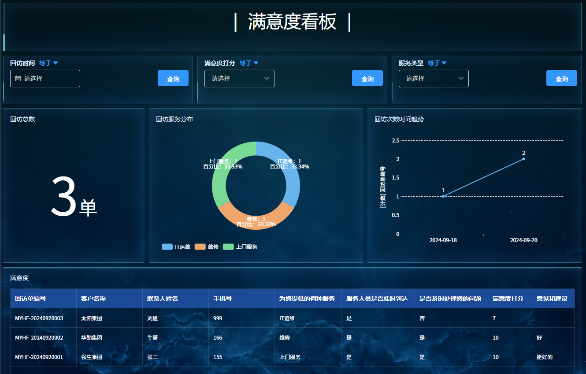Click the 意见和建议 column header
This screenshot has width=586, height=374.
point(549,299)
